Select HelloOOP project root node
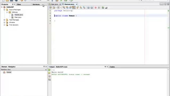Image resolution: width=170 pixels, height=96 pixels. [10, 7]
